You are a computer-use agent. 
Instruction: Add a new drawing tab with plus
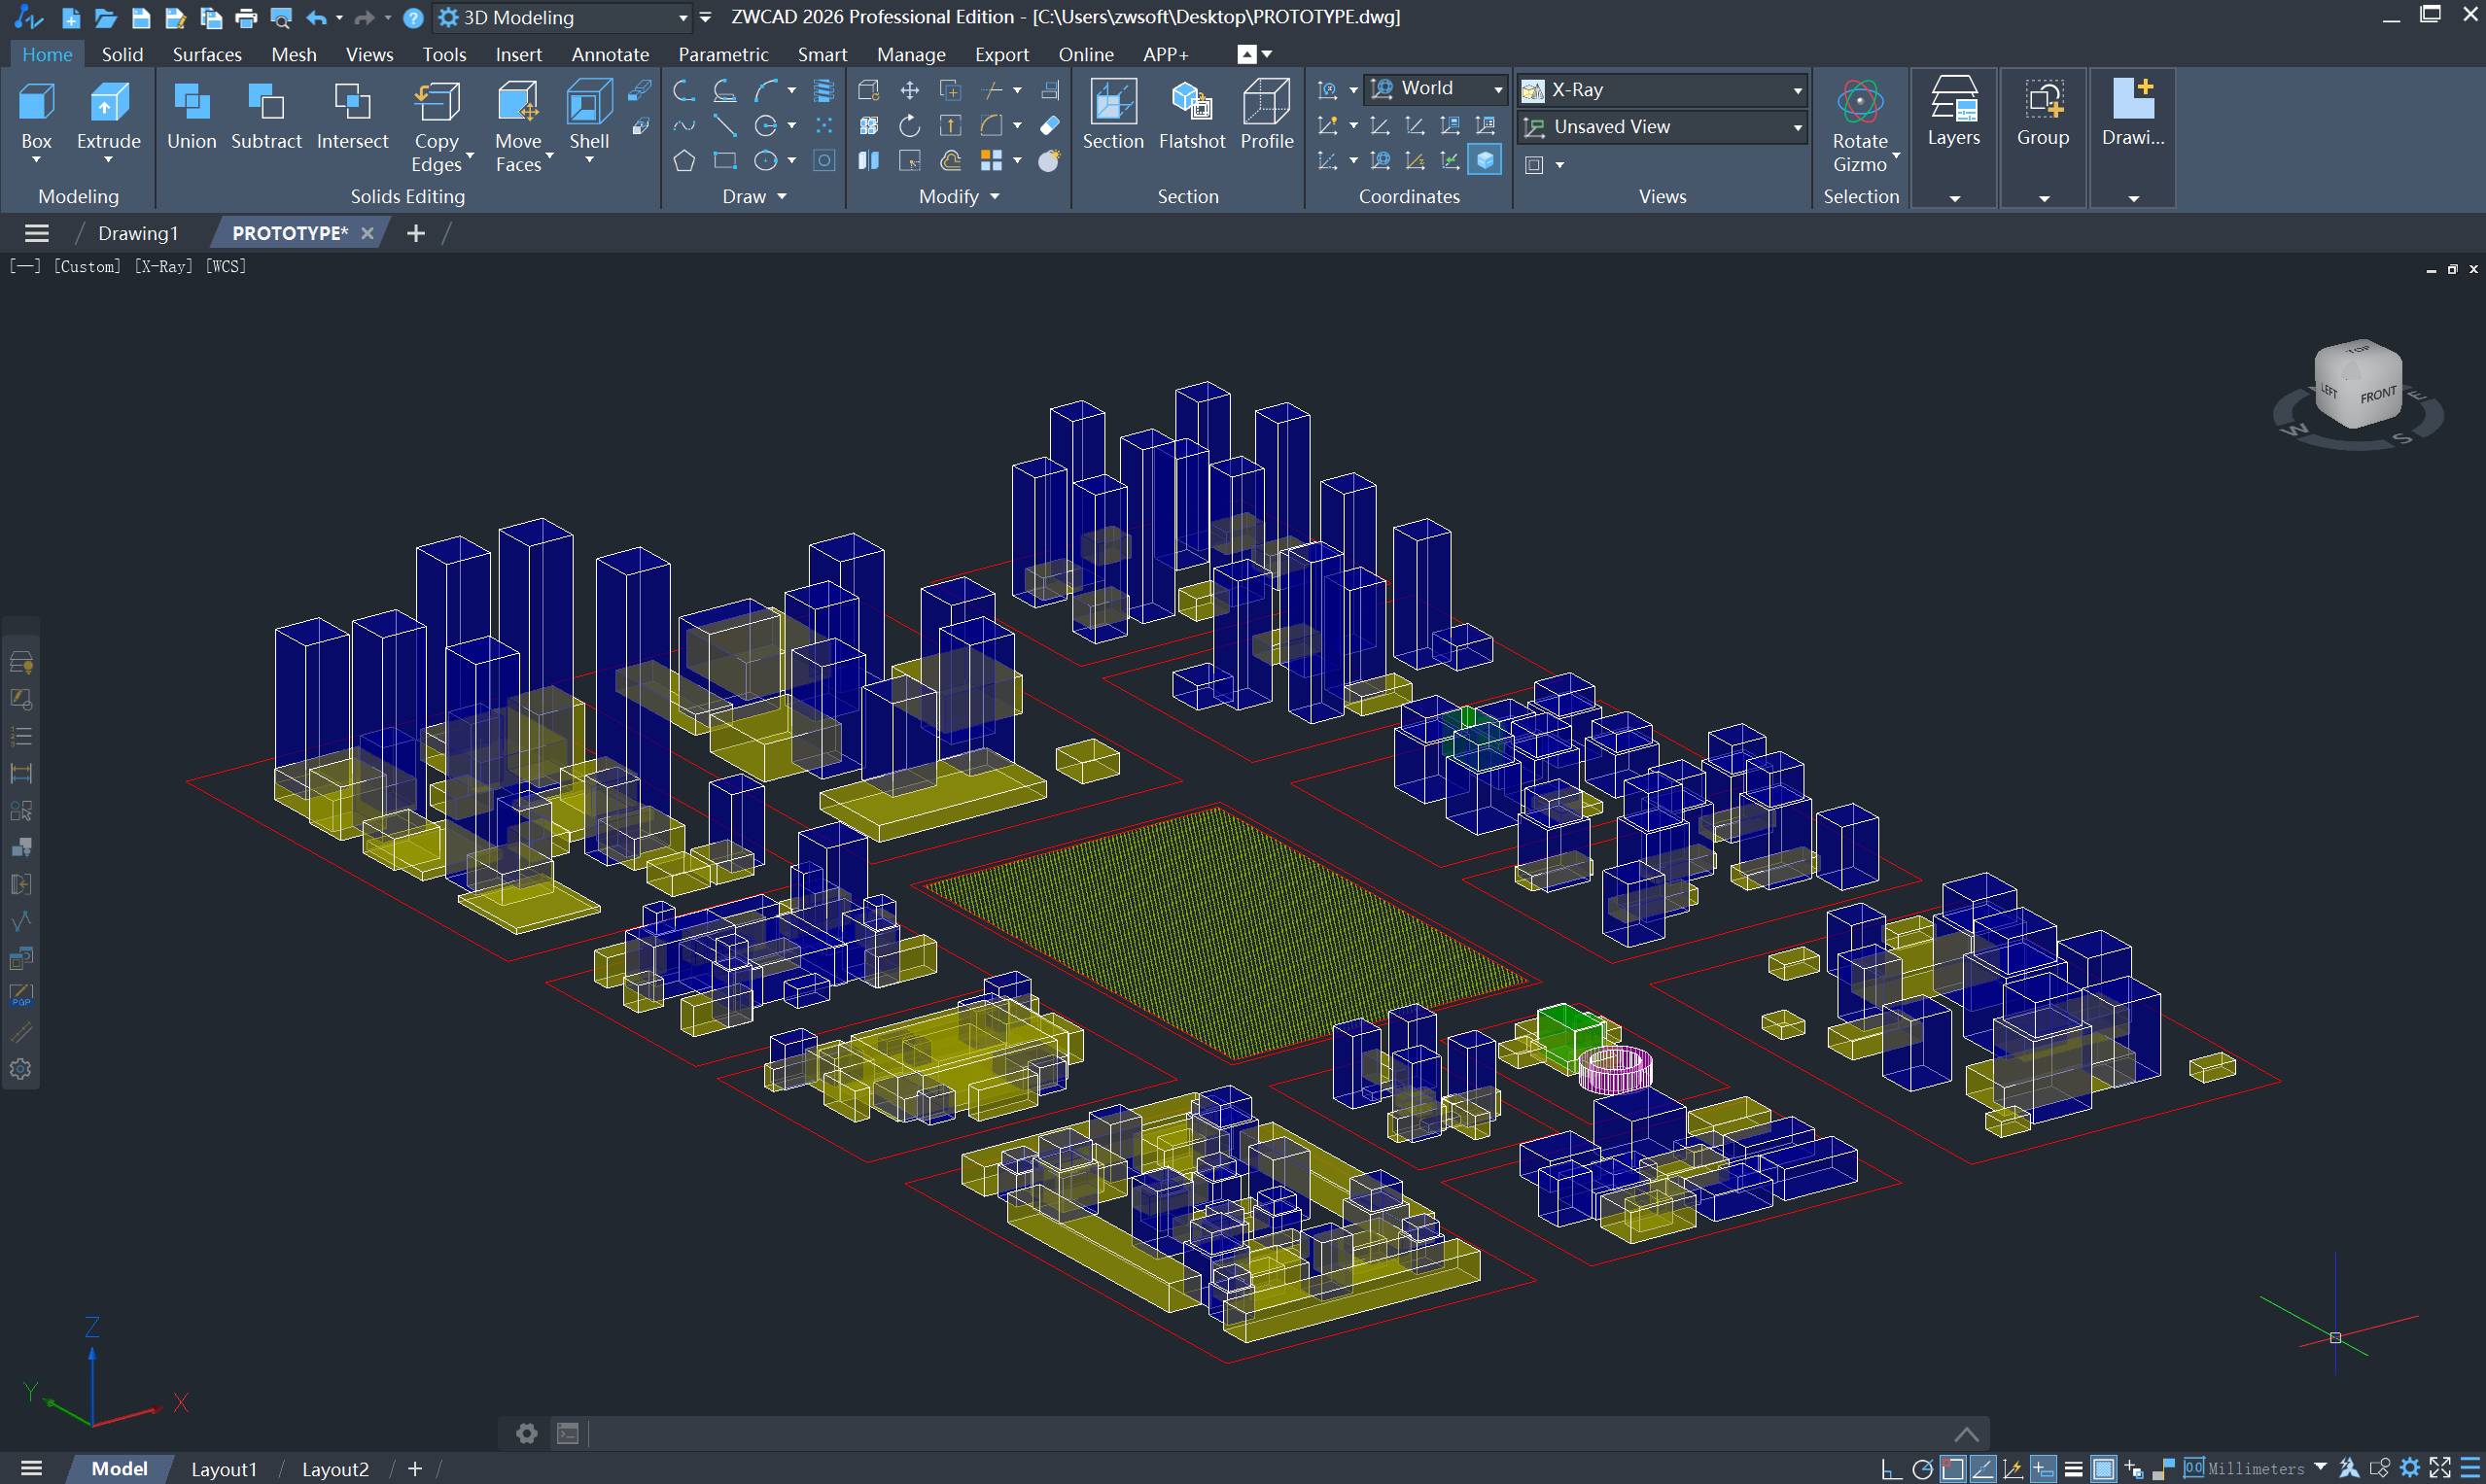tap(416, 233)
